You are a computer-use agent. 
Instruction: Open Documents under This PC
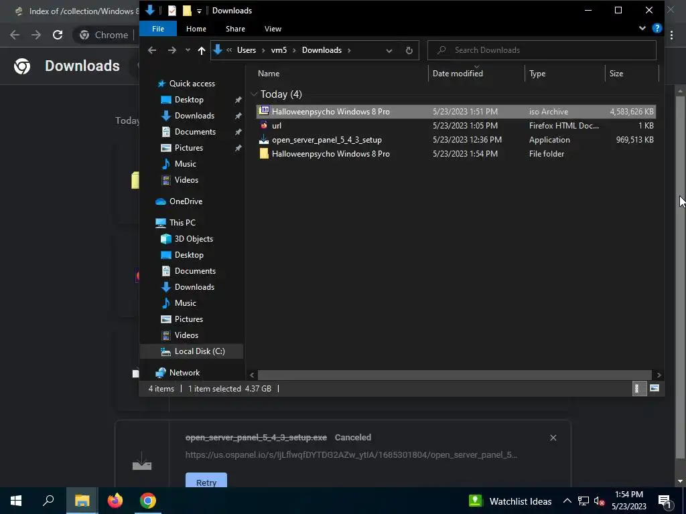point(195,271)
